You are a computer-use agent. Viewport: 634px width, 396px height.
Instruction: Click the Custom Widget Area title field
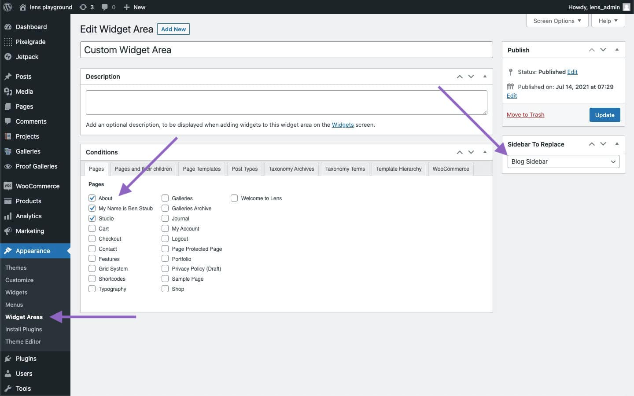tap(287, 50)
